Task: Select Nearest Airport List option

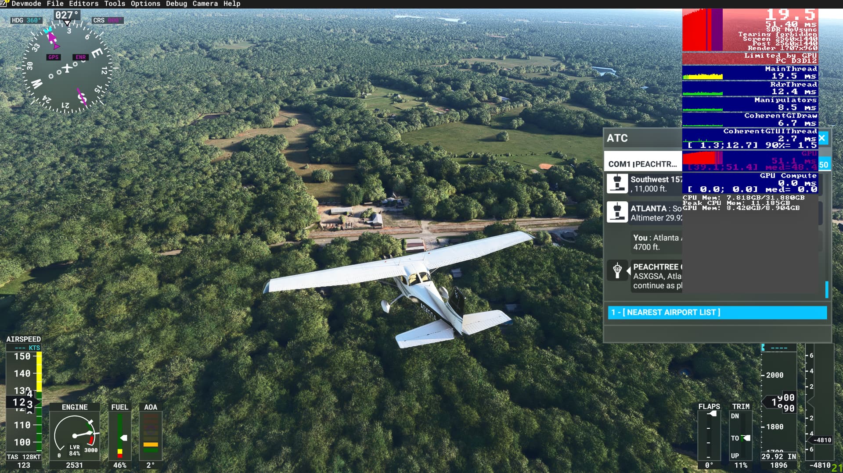Action: point(717,313)
